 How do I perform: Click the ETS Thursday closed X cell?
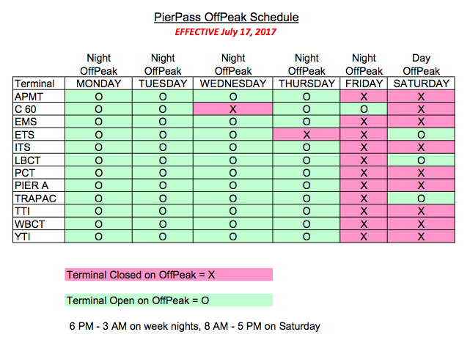[306, 135]
